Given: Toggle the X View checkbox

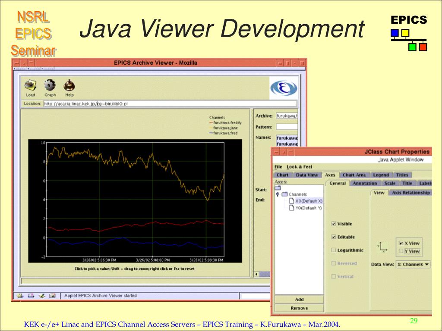Looking at the screenshot, I should coord(401,243).
